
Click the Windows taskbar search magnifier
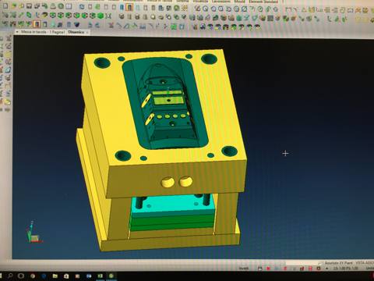(x=10, y=276)
